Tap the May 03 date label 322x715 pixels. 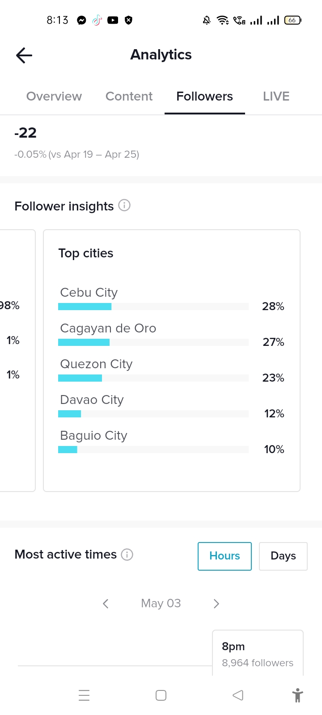point(161,603)
